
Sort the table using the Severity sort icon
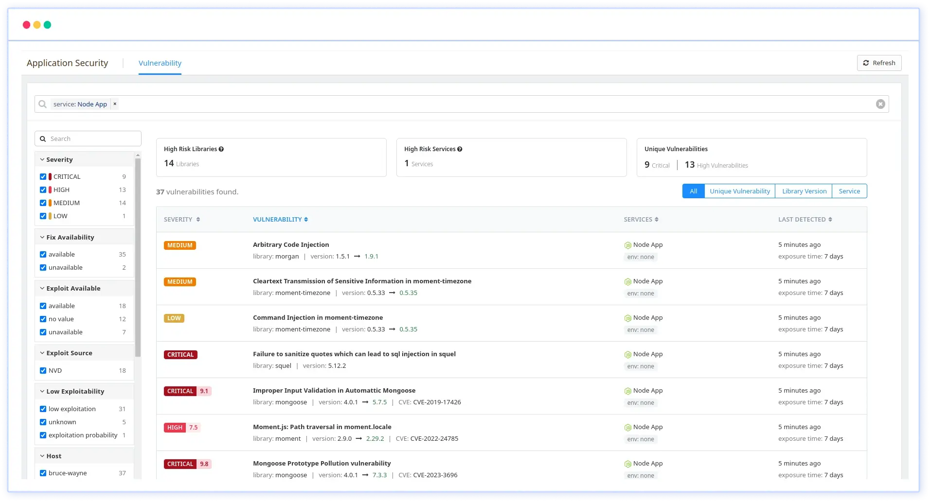(x=198, y=219)
